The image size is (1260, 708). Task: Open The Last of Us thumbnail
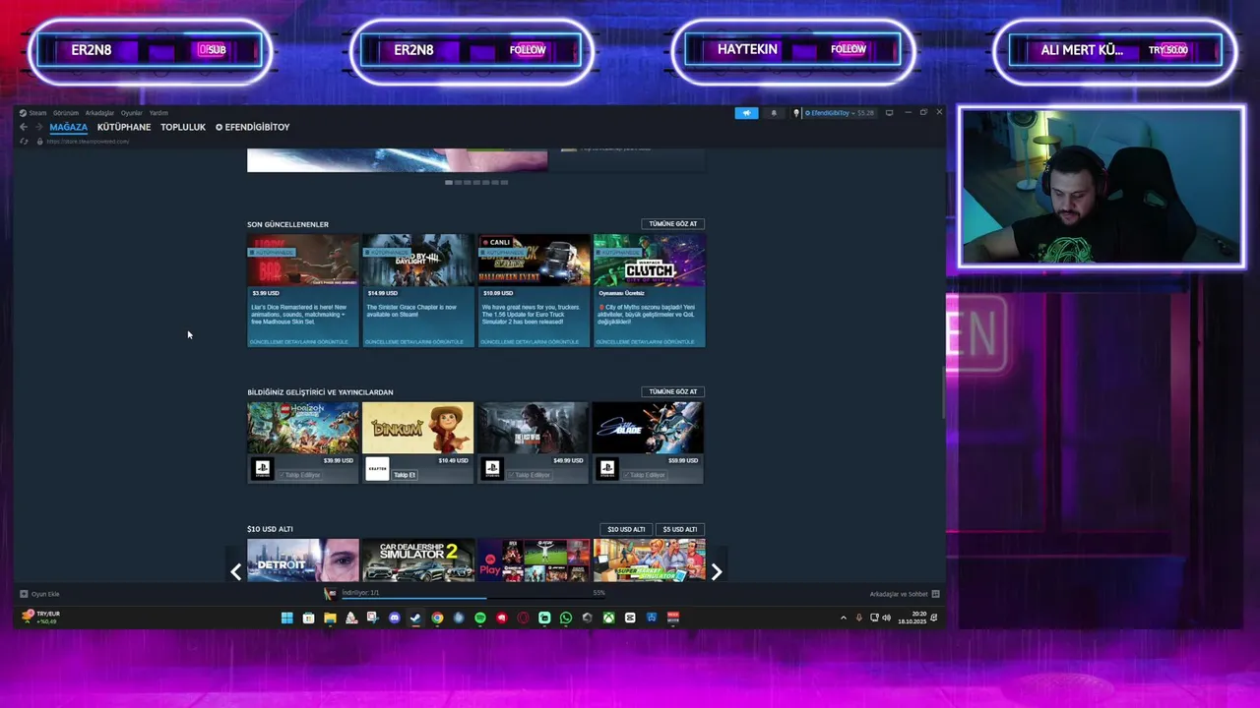(534, 428)
